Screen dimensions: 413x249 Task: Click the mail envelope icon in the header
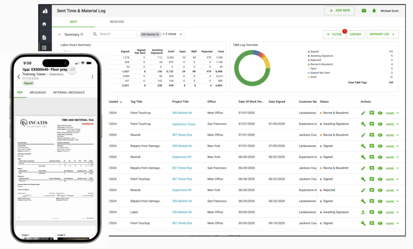coord(364,11)
